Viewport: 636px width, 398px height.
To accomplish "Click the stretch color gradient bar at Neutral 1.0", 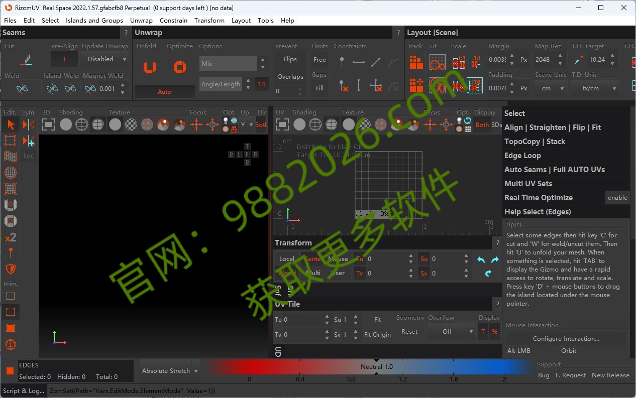I will [x=376, y=367].
